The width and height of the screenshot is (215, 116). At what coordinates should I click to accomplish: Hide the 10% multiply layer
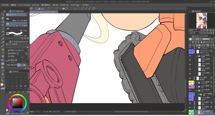(x=190, y=107)
